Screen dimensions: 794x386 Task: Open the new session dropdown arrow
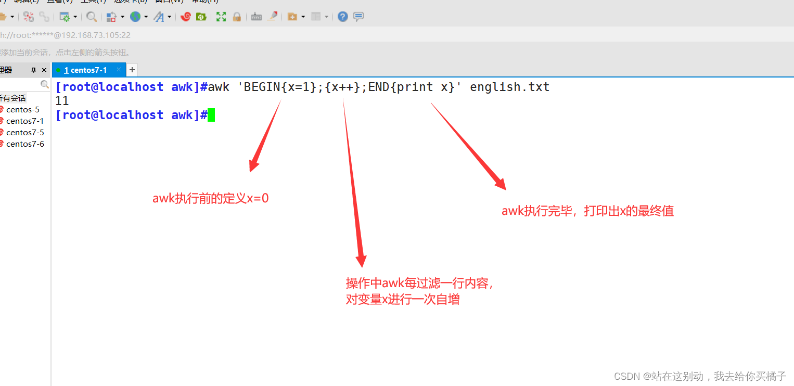point(11,17)
